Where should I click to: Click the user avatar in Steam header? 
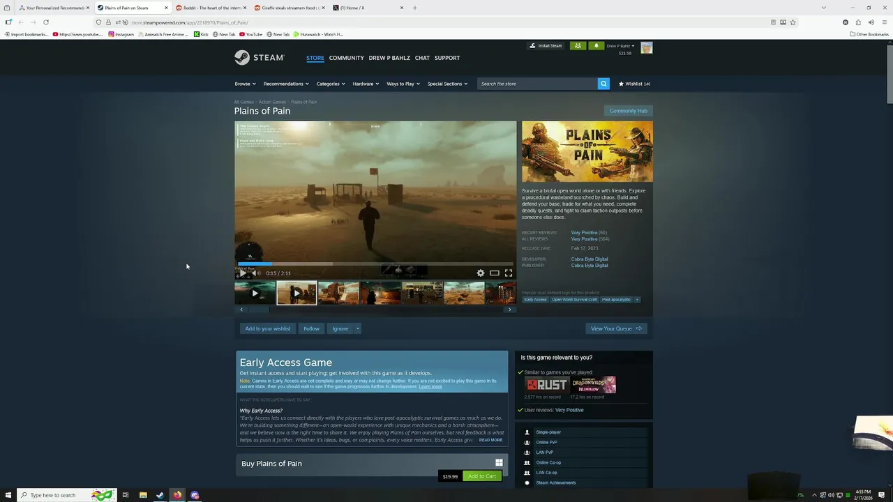tap(647, 47)
